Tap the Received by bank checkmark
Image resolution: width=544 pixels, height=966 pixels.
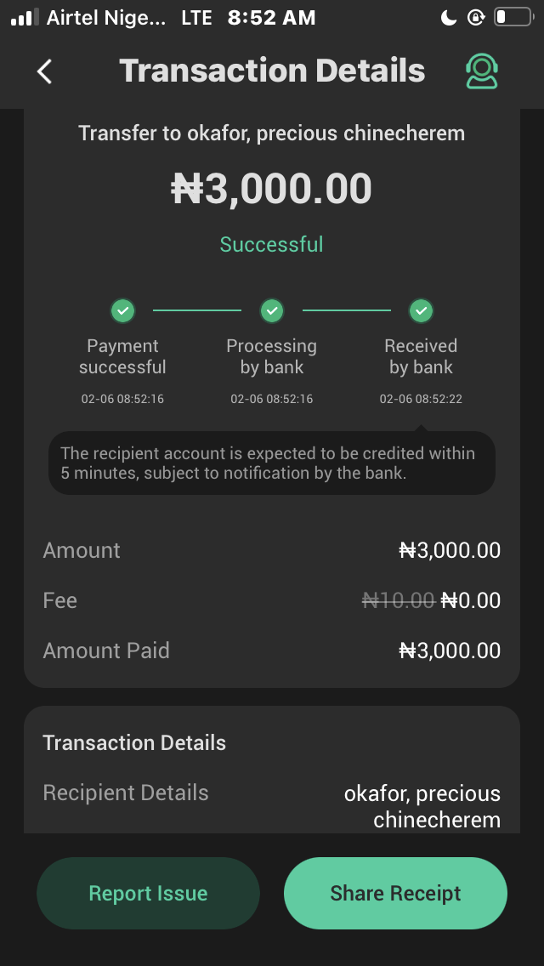coord(421,311)
